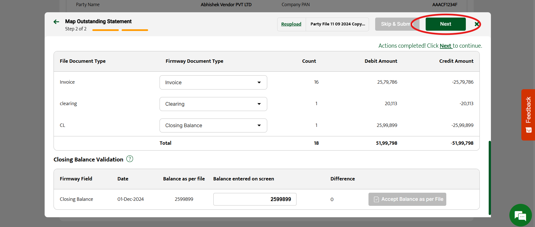Click the green Next button

click(445, 24)
